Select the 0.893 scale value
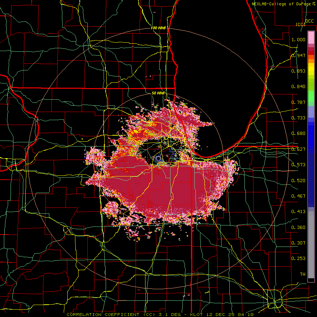317x317 pixels. [298, 71]
